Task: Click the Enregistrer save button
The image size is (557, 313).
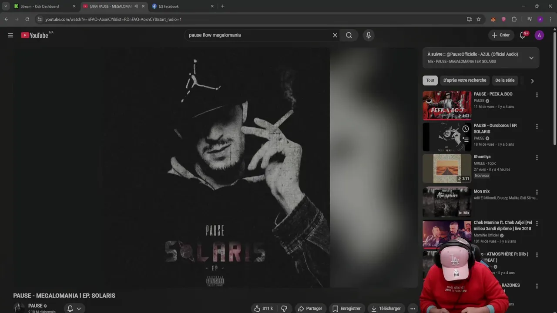Action: coord(346,309)
